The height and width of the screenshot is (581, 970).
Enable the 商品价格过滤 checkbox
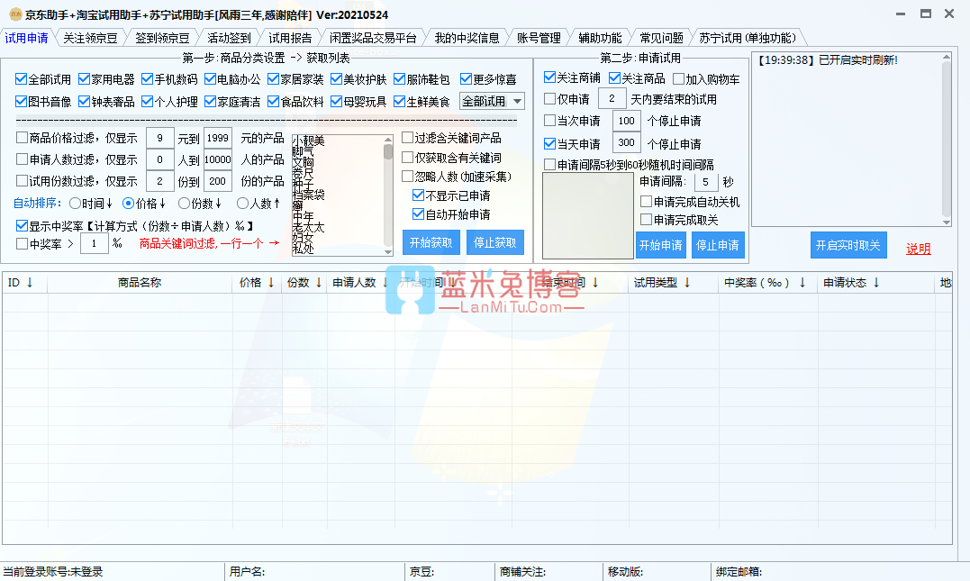point(22,137)
